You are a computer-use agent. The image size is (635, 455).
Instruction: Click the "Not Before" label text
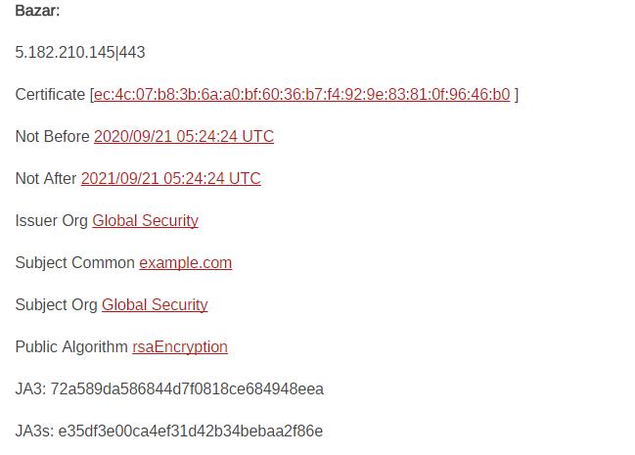tap(52, 137)
